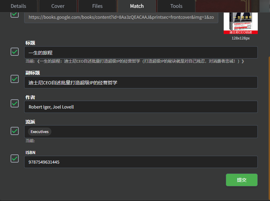The image size is (270, 201).
Task: Click the empty area of 流派 field
Action: pyautogui.click(x=153, y=132)
